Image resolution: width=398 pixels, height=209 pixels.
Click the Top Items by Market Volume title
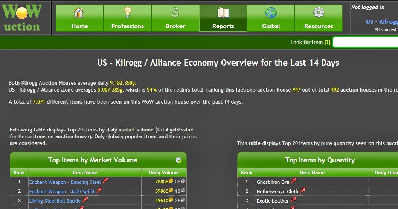coord(93,160)
